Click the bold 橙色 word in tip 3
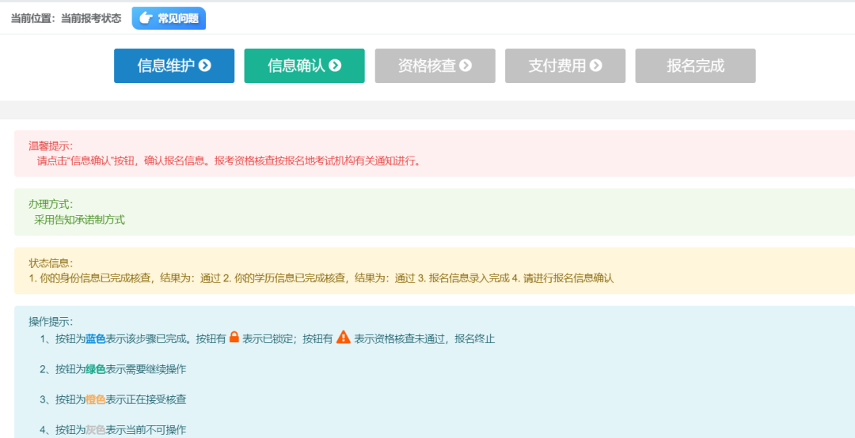The height and width of the screenshot is (438, 855). tap(96, 399)
